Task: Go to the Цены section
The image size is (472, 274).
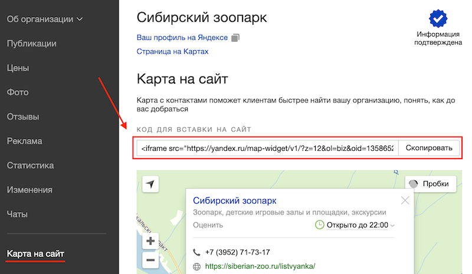Action: point(18,68)
